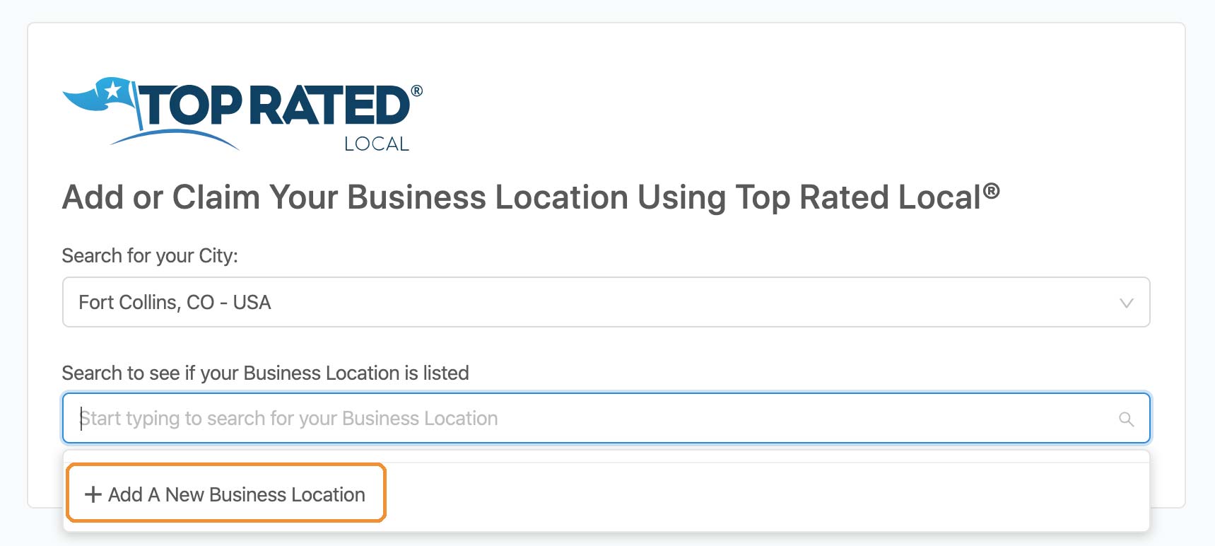This screenshot has height=546, width=1215.
Task: Click the plus icon for adding a business
Action: 93,494
